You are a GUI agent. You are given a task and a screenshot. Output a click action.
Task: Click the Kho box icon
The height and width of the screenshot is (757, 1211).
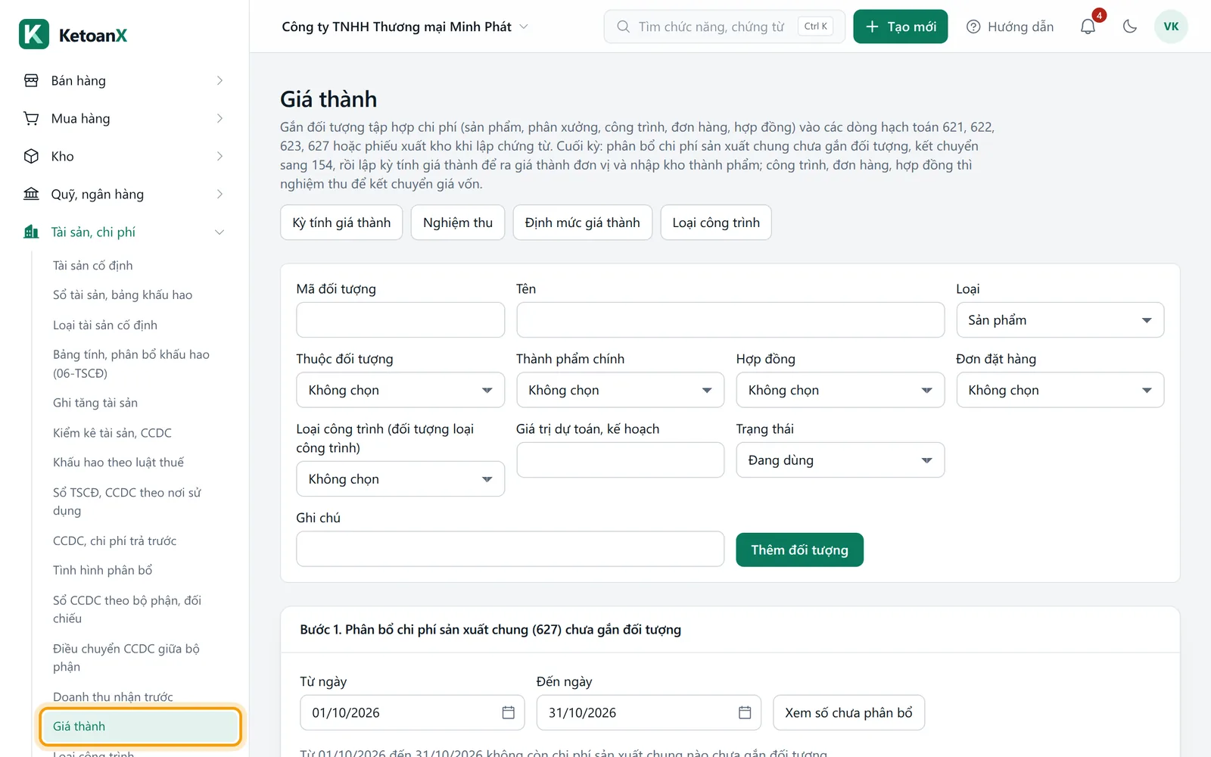click(x=31, y=156)
